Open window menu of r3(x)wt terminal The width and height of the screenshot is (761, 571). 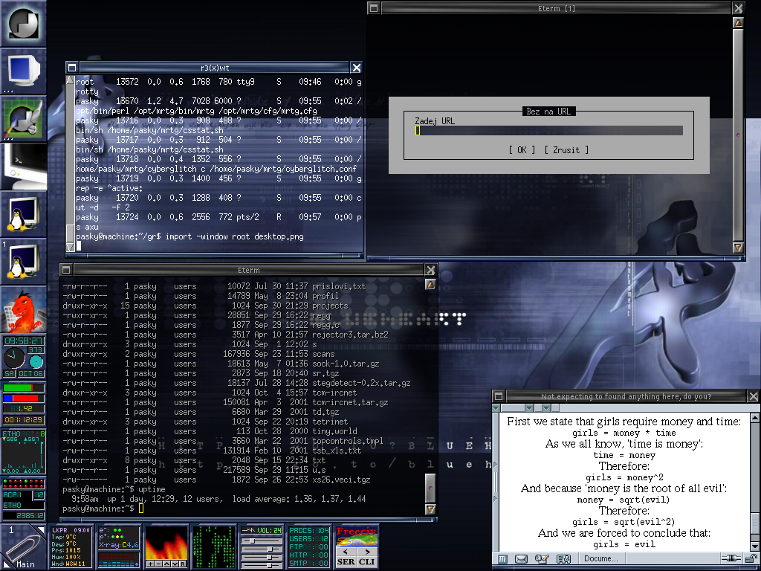point(72,68)
